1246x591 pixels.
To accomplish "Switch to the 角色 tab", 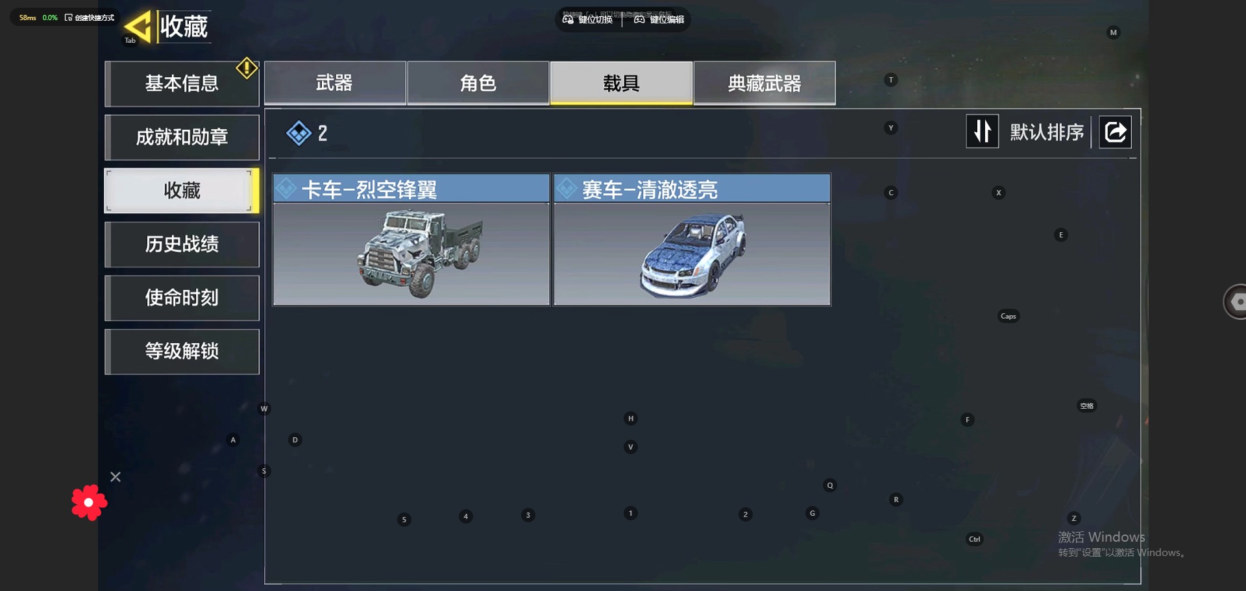I will click(478, 83).
